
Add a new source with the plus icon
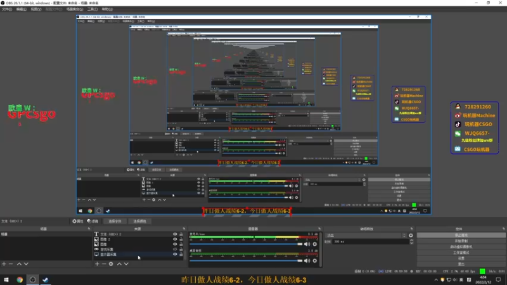tap(97, 264)
